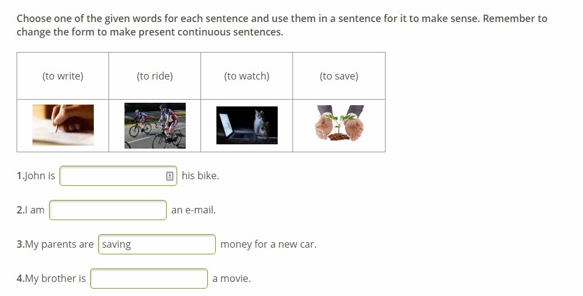Screen dimensions: 583x296
Task: Click the "his bike." sentence ending
Action: pyautogui.click(x=200, y=176)
